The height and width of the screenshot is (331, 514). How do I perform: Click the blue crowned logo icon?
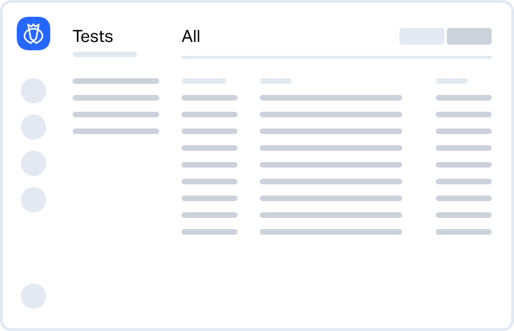pos(34,34)
